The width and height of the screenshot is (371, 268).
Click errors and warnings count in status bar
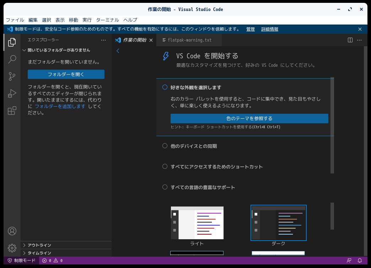(x=52, y=261)
